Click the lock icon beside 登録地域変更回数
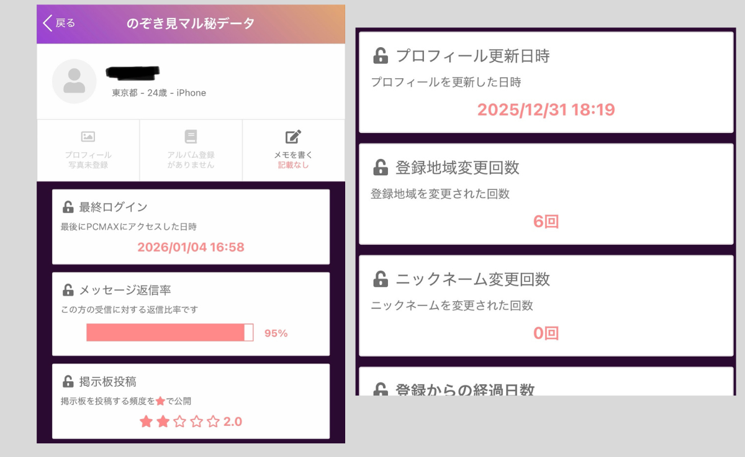The width and height of the screenshot is (745, 457). (380, 168)
